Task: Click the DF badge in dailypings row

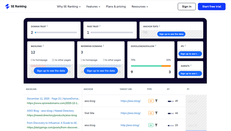Action: 151,125
